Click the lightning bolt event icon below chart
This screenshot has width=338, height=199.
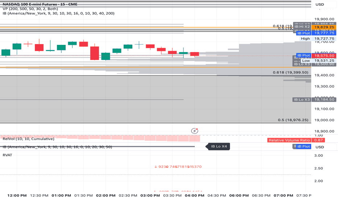(195, 131)
